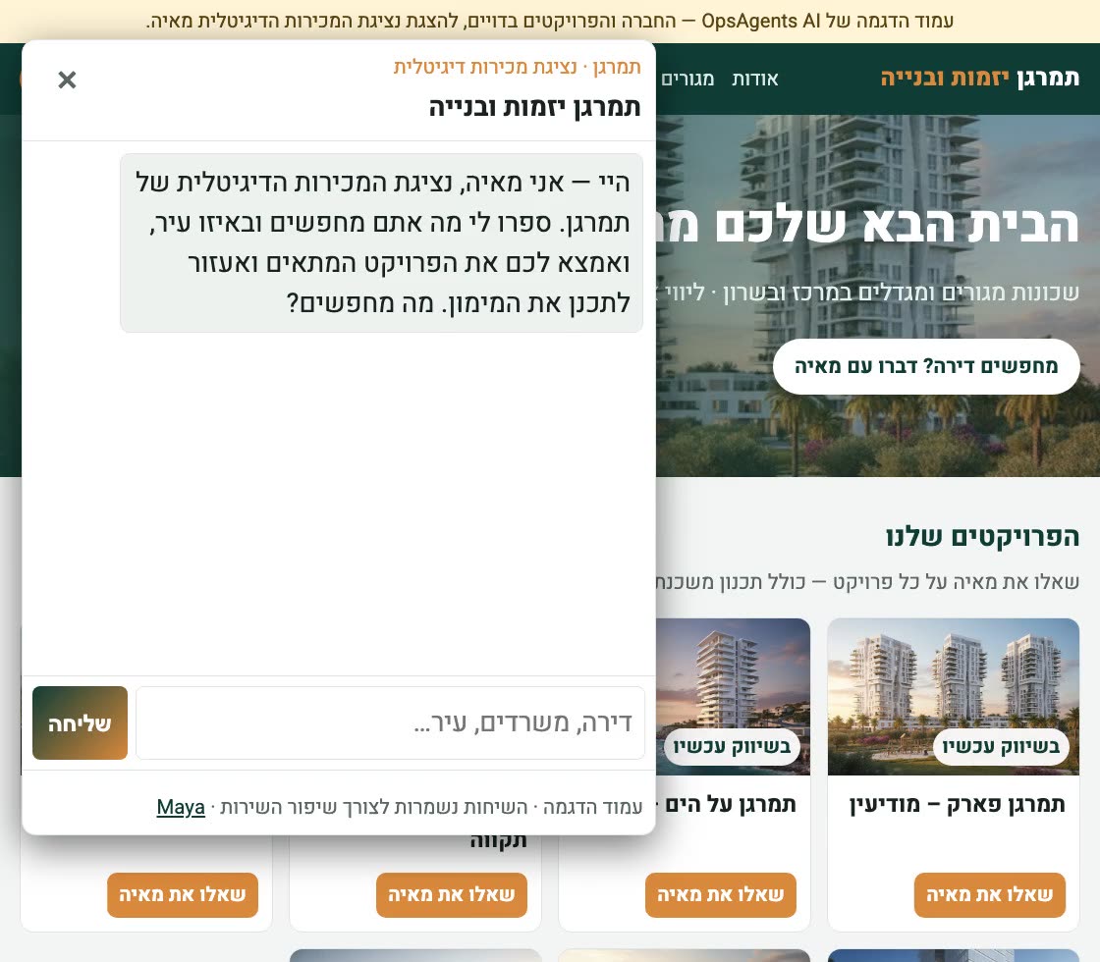Select the תמרגן פארק – מודיעין card title
The image size is (1100, 962).
[957, 804]
